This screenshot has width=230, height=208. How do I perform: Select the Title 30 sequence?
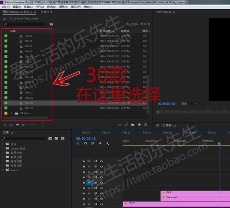tap(29, 108)
